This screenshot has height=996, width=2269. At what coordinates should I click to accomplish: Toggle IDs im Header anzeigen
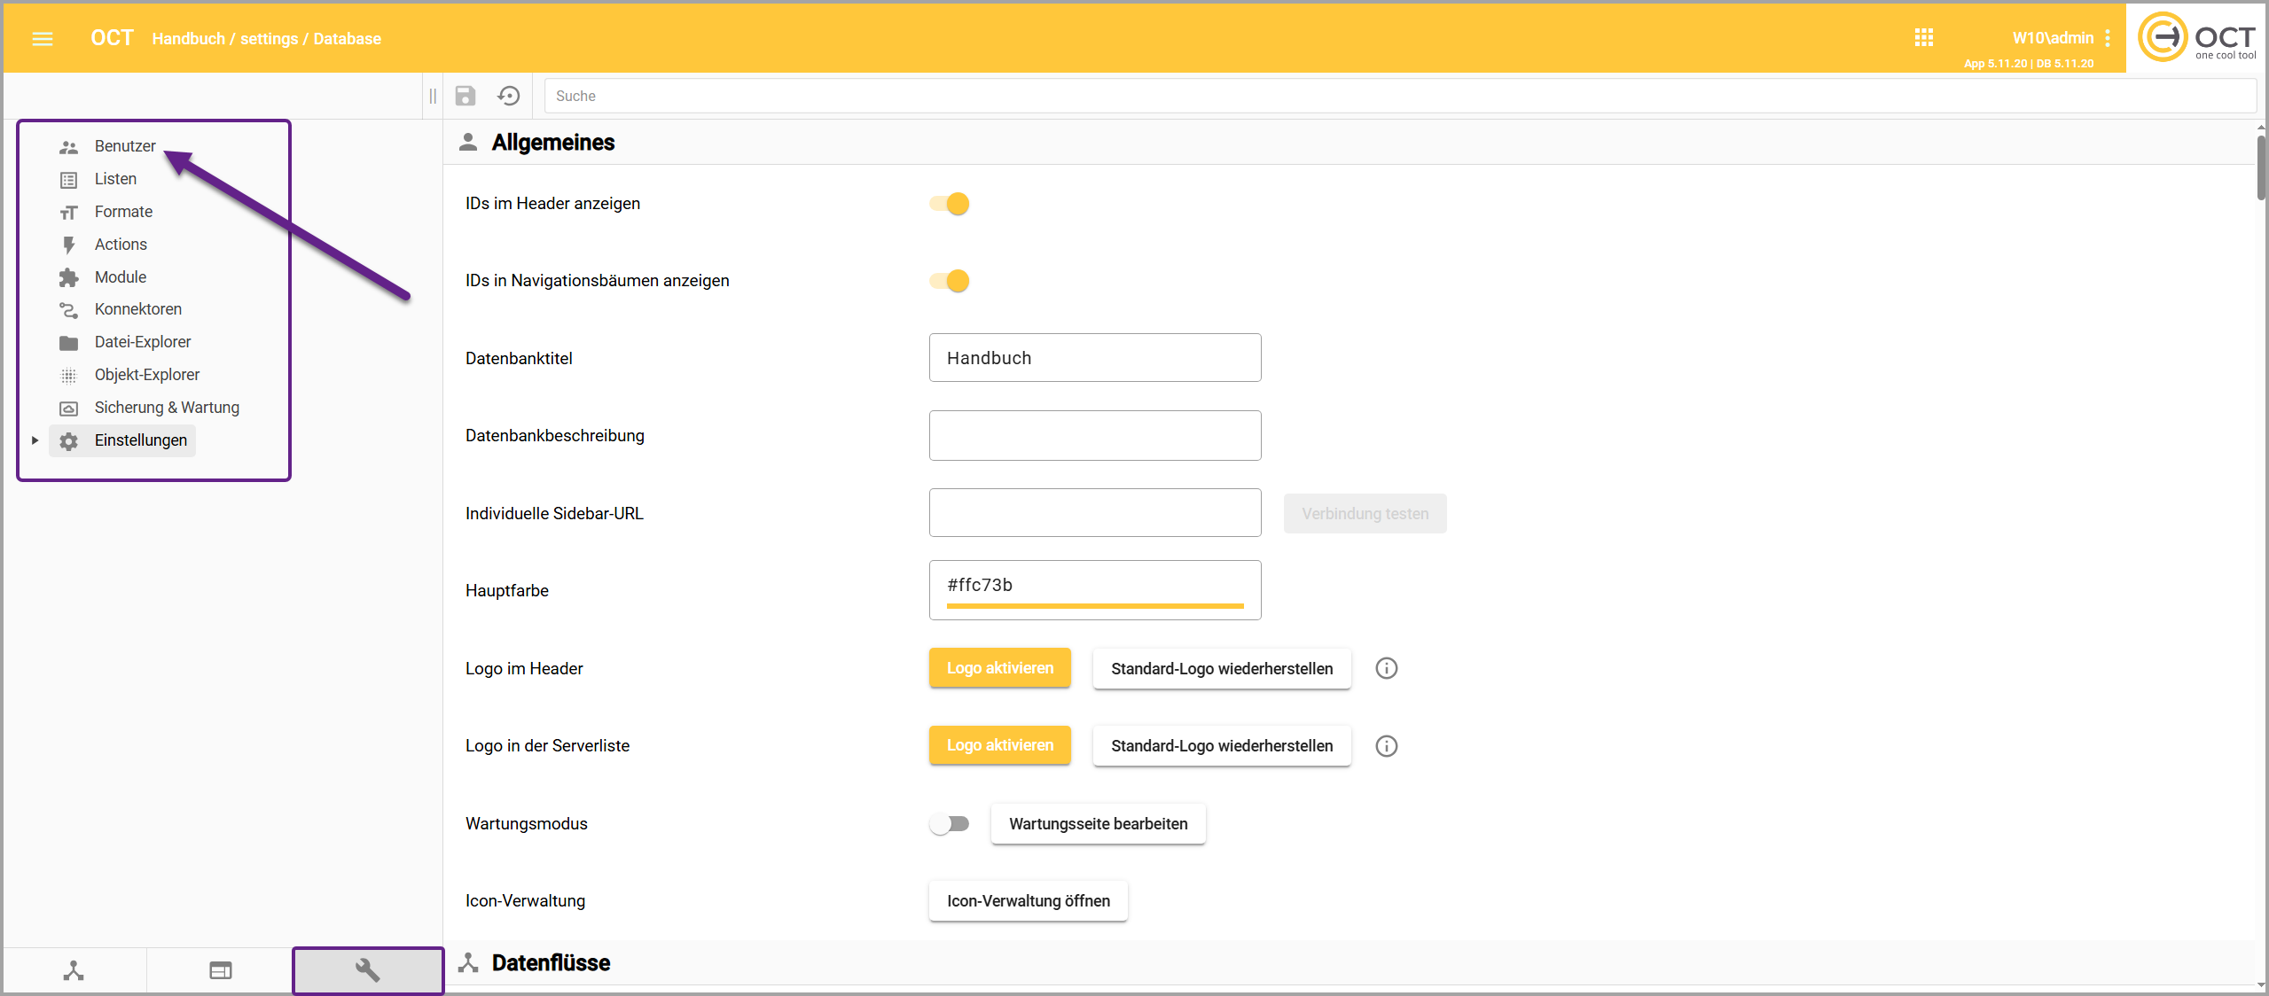[x=950, y=204]
